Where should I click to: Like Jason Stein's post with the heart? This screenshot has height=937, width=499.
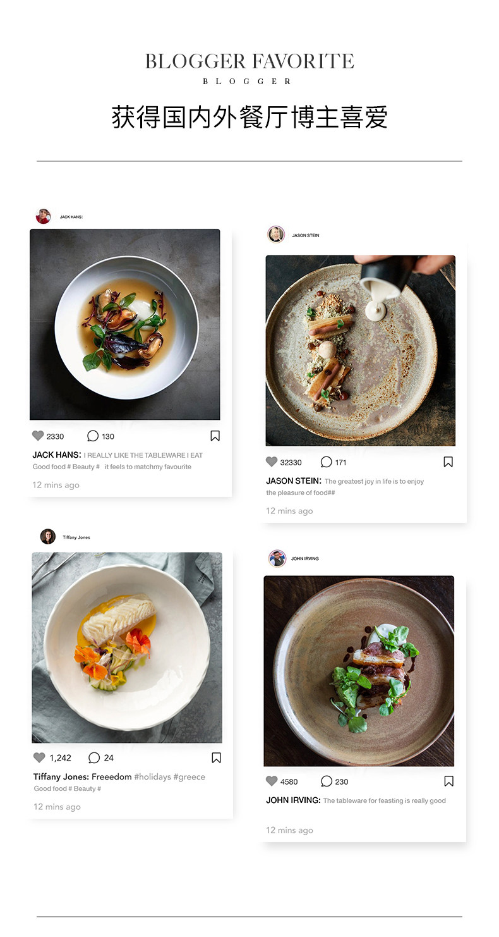pyautogui.click(x=272, y=462)
